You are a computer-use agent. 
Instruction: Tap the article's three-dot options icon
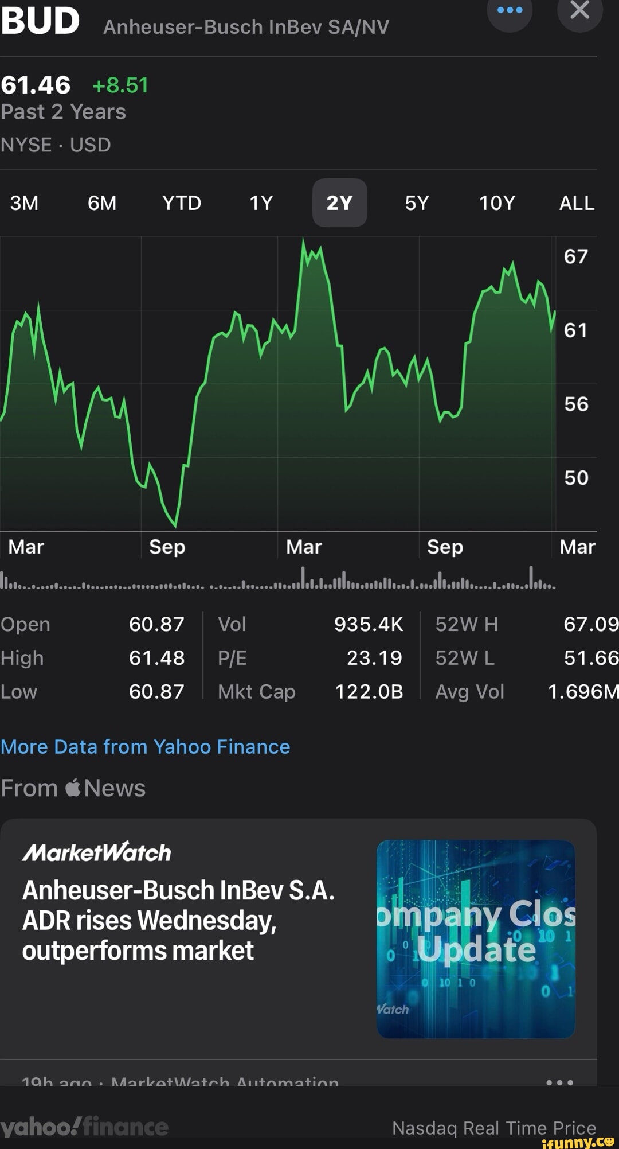tap(559, 1082)
